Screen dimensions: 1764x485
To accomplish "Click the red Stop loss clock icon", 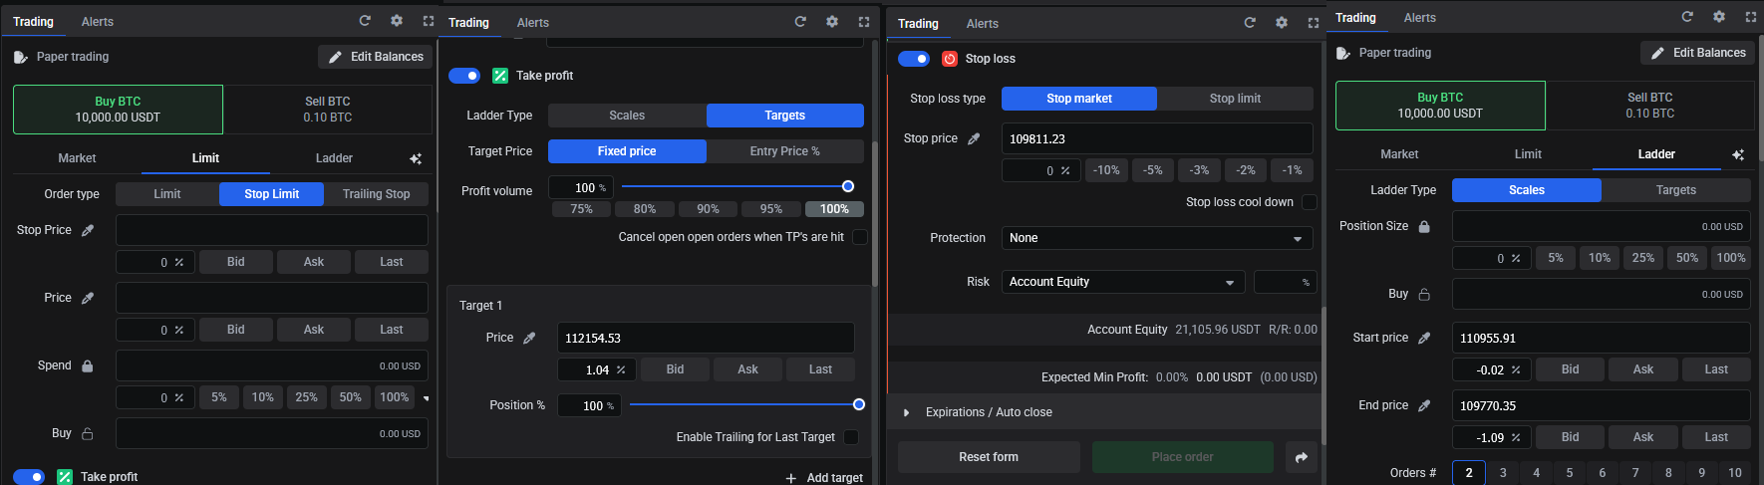I will (950, 59).
